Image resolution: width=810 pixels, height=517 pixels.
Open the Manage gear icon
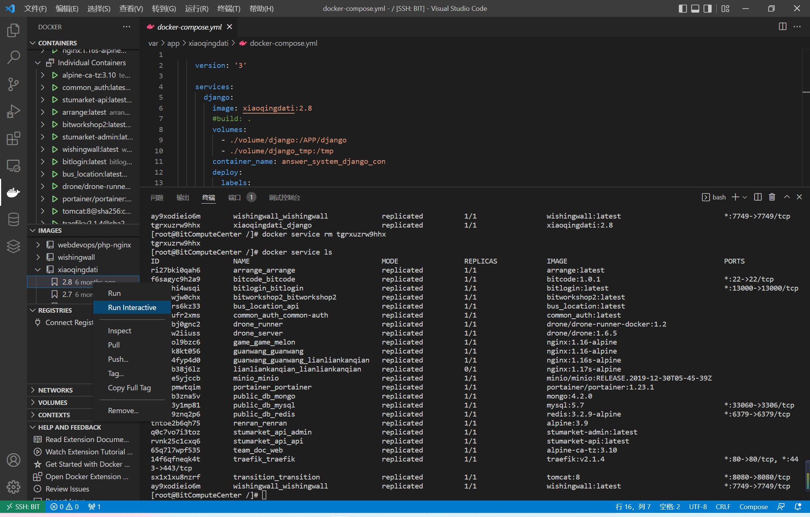pos(13,487)
